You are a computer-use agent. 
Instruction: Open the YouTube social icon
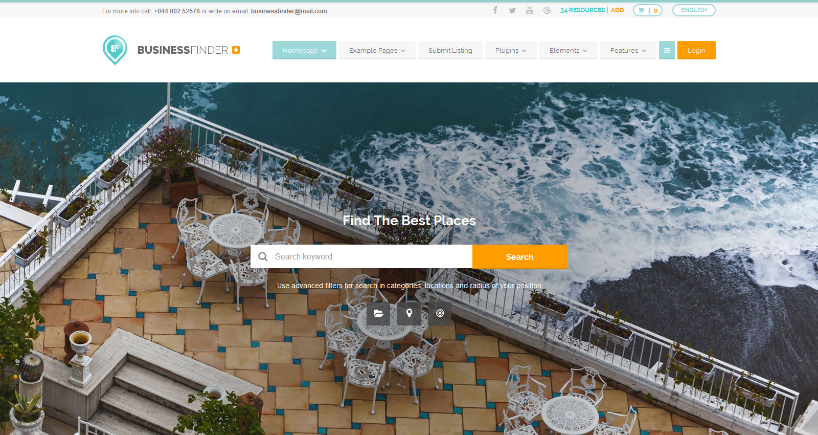530,10
